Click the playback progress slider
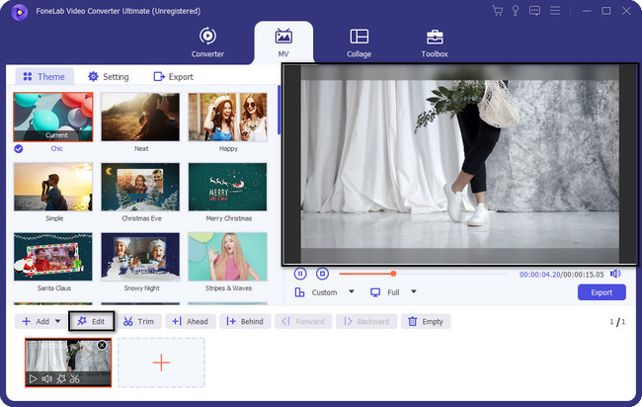 click(x=424, y=274)
